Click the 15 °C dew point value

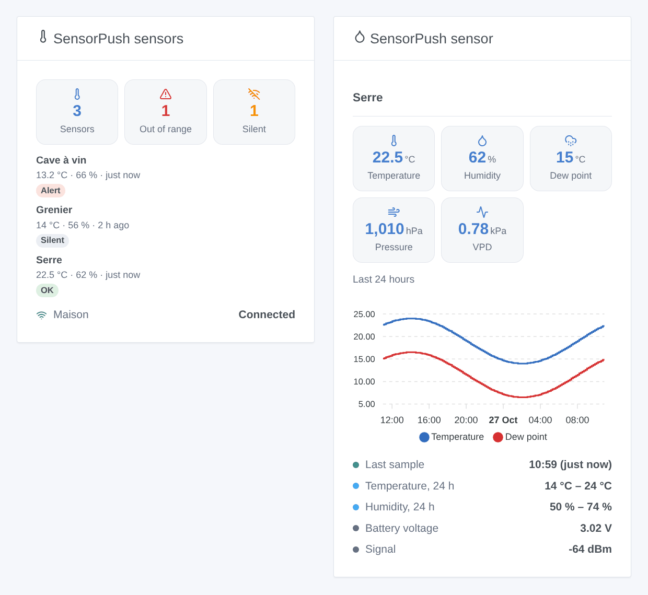click(x=571, y=157)
